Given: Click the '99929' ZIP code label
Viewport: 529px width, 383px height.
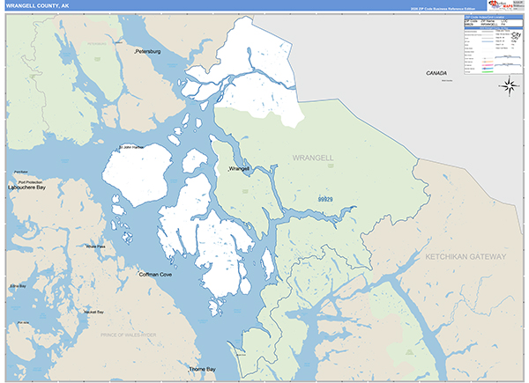Looking at the screenshot, I should pos(325,199).
